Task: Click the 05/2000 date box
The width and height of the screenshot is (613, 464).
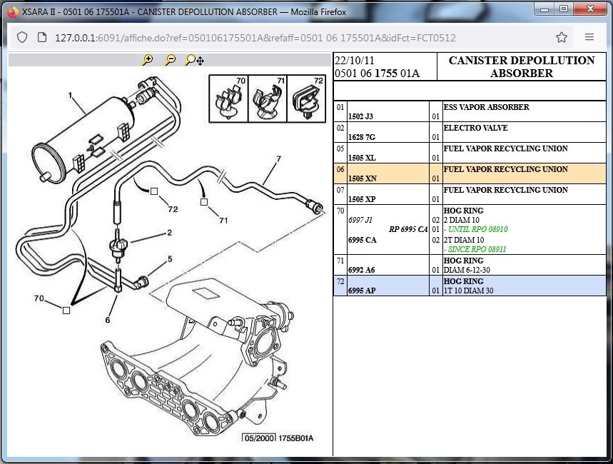Action: click(259, 438)
